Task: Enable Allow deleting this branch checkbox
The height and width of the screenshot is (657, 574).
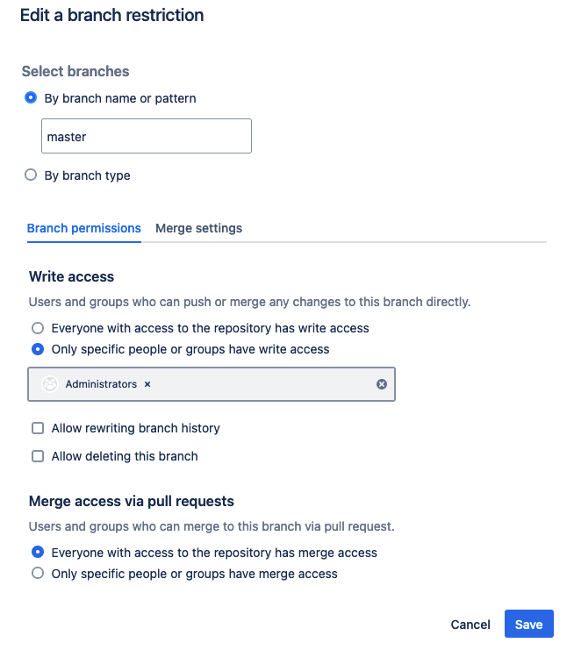Action: (x=38, y=456)
